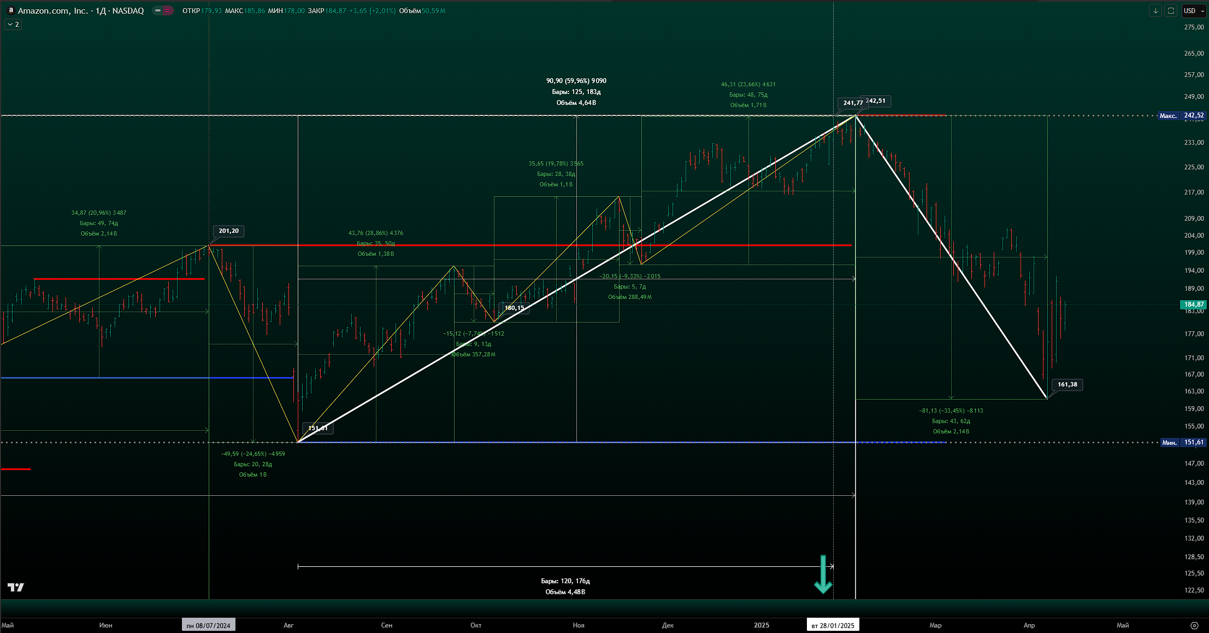
Task: Select the measurement 90,90 (59,96%) 9090
Action: [576, 81]
